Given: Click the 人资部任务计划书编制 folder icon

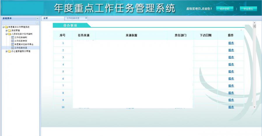Looking at the screenshot, I should click(9, 34).
